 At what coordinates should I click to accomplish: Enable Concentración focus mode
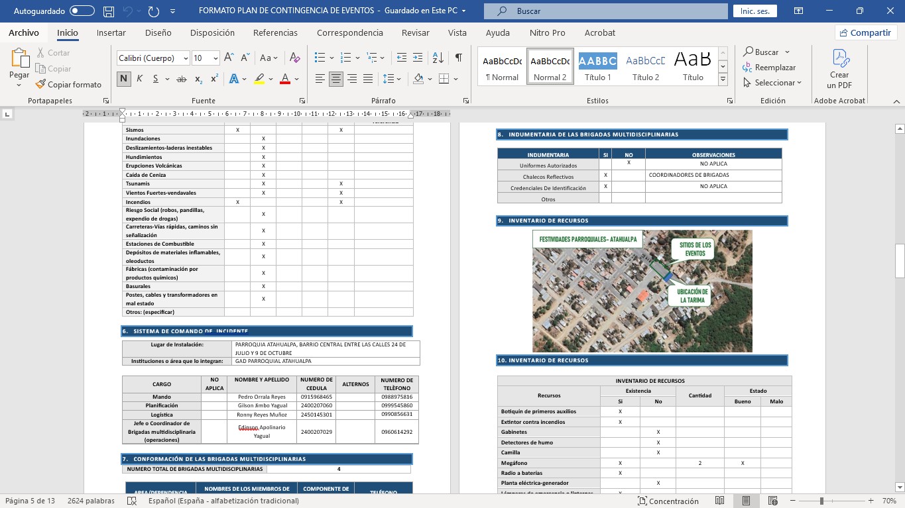pos(668,501)
